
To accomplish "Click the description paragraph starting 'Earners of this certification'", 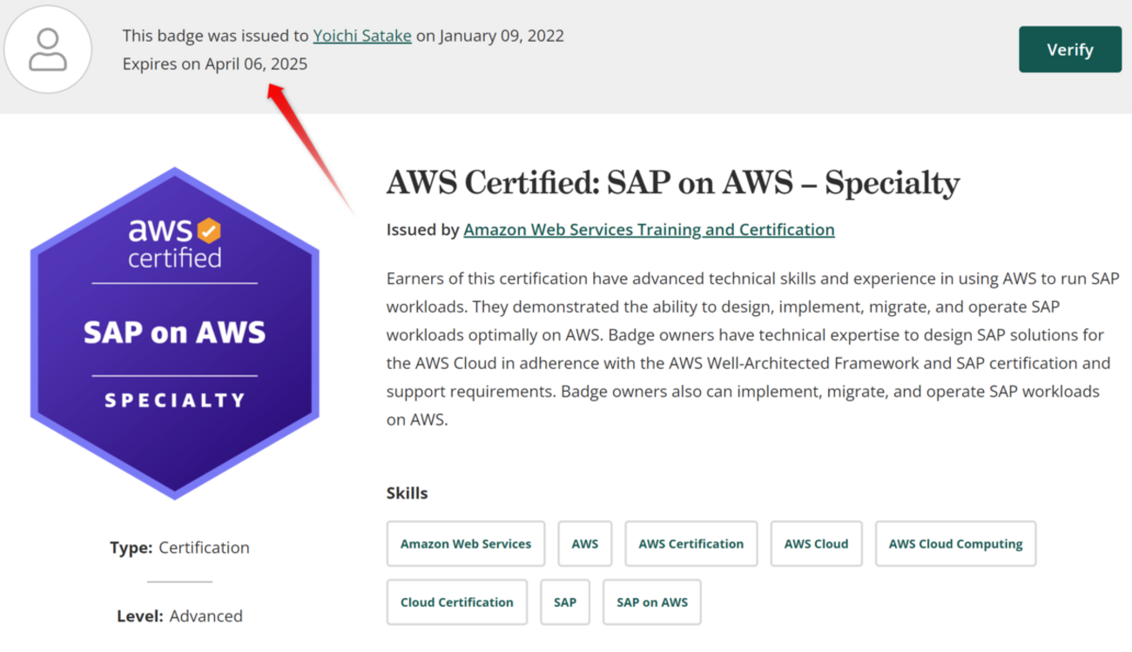I will (x=753, y=349).
